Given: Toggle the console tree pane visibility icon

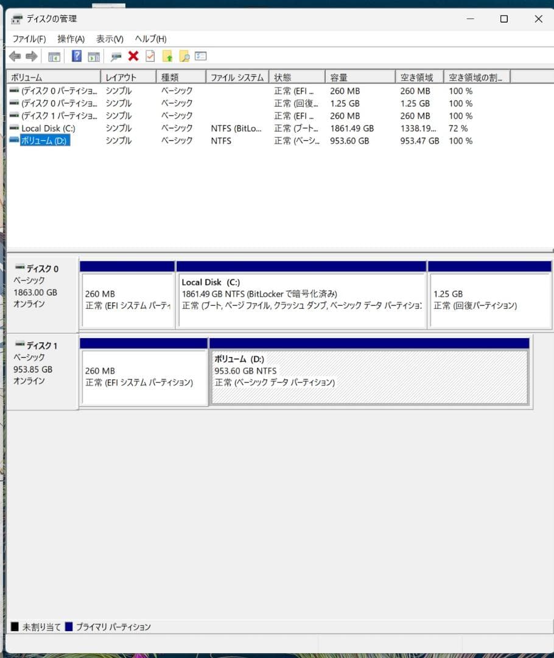Looking at the screenshot, I should pyautogui.click(x=54, y=56).
